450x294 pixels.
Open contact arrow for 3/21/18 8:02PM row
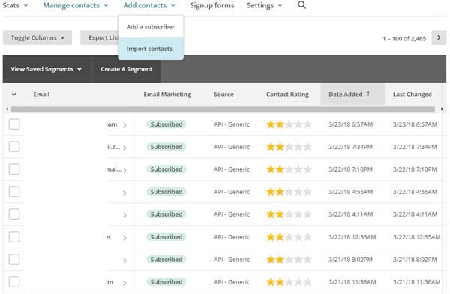124,260
